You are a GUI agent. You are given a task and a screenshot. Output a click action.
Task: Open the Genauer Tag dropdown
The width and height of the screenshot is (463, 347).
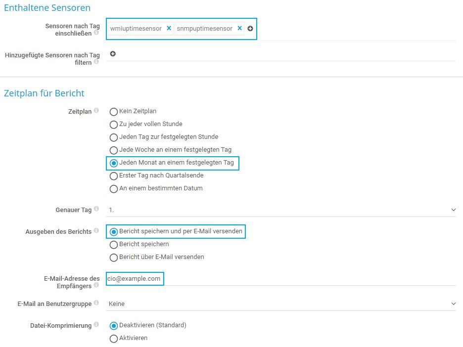pyautogui.click(x=281, y=210)
